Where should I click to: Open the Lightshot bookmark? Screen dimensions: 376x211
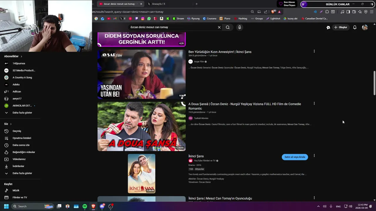(273, 18)
